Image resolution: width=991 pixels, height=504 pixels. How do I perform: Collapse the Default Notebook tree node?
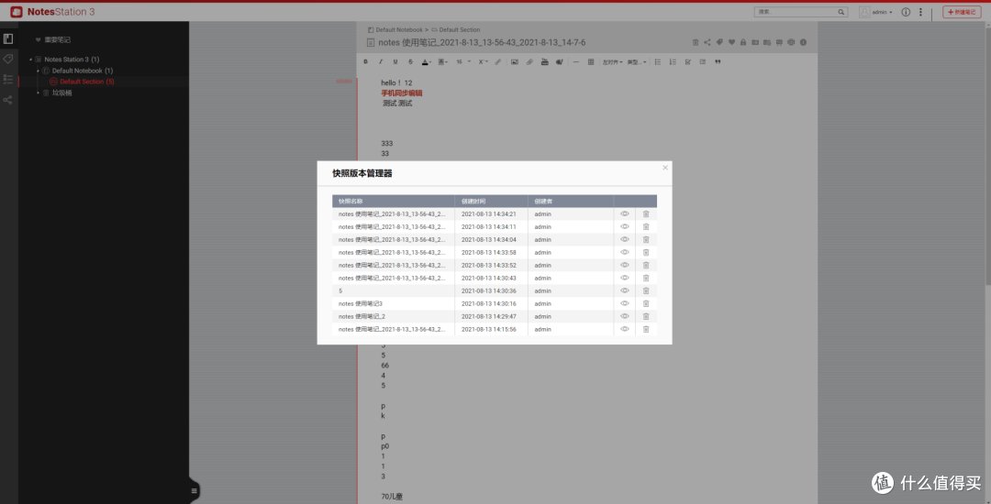[38, 71]
